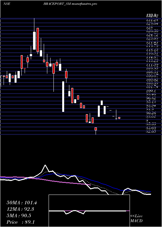The width and height of the screenshot is (162, 227).
Task: Click the MACD histogram panel
Action: (x=89, y=211)
